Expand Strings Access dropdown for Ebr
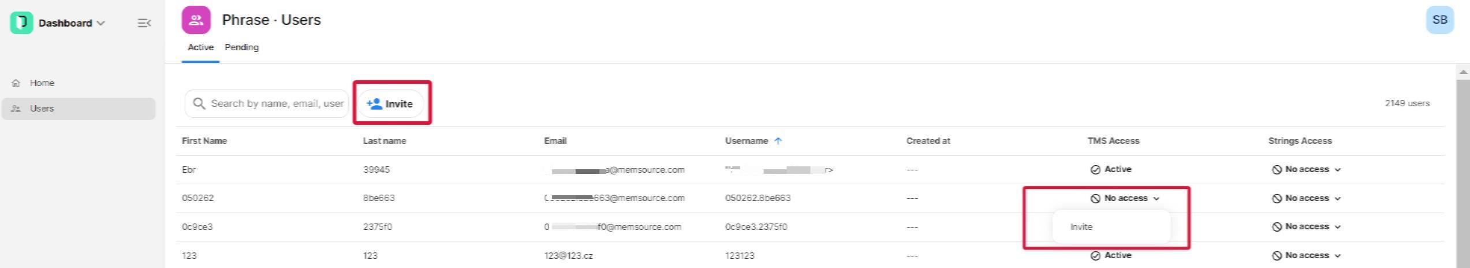 tap(1306, 170)
